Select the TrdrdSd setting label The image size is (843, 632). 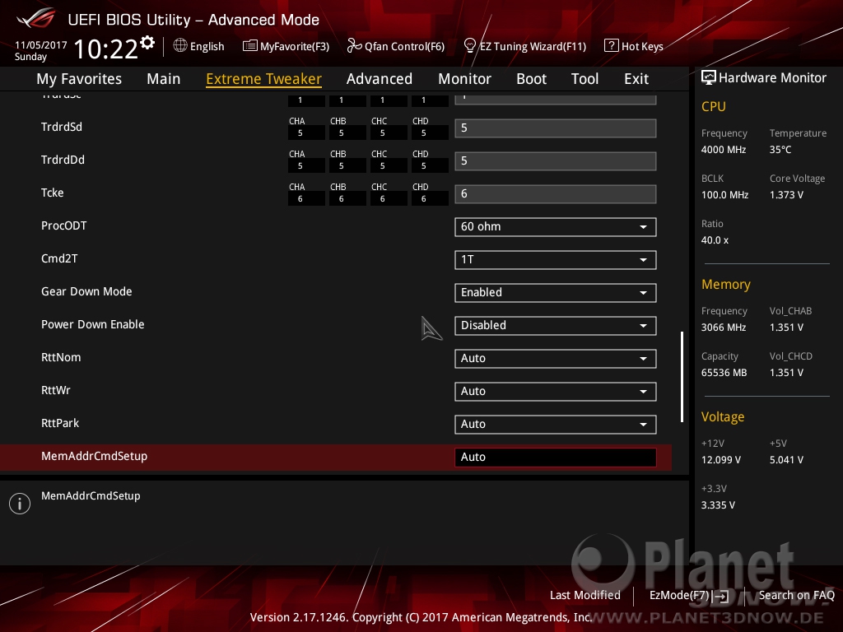pos(61,127)
